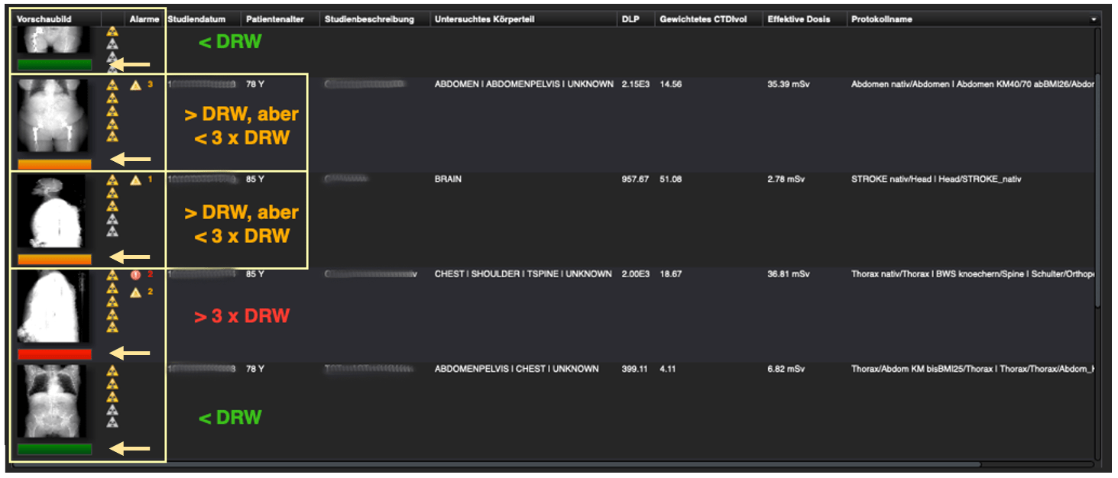Click the first radiation icon in the 6.82 mSv row

coord(112,371)
